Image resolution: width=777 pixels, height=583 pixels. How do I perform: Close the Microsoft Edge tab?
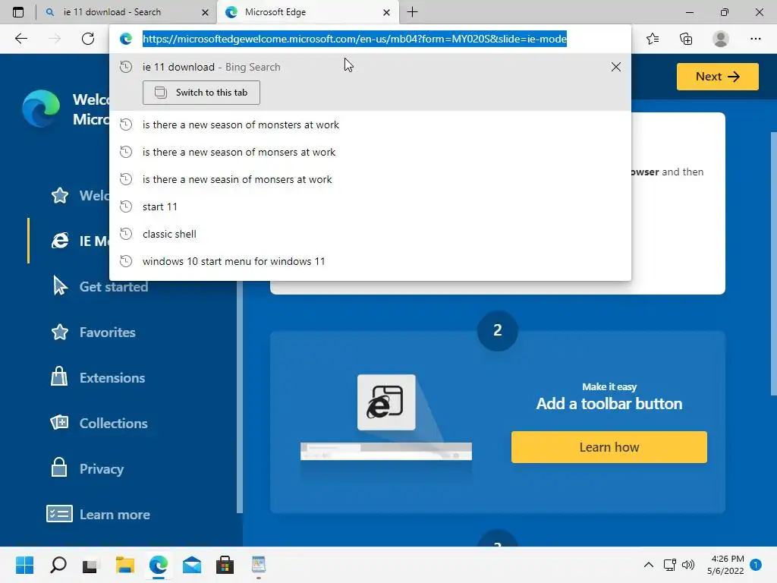click(386, 12)
